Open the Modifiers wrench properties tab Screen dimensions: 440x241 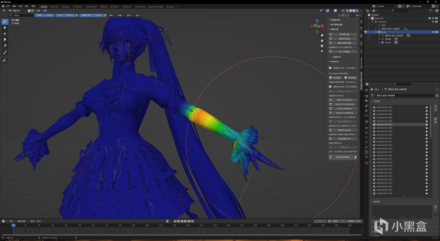coord(366,133)
